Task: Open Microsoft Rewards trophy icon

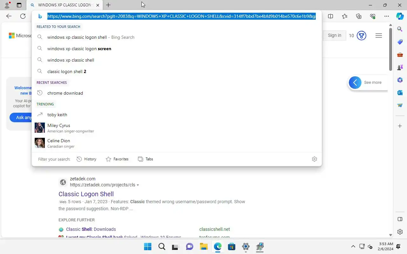Action: click(362, 36)
